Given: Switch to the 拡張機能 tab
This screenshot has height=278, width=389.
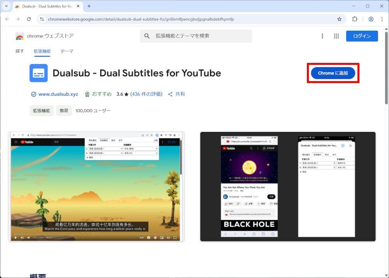Looking at the screenshot, I should pos(42,51).
